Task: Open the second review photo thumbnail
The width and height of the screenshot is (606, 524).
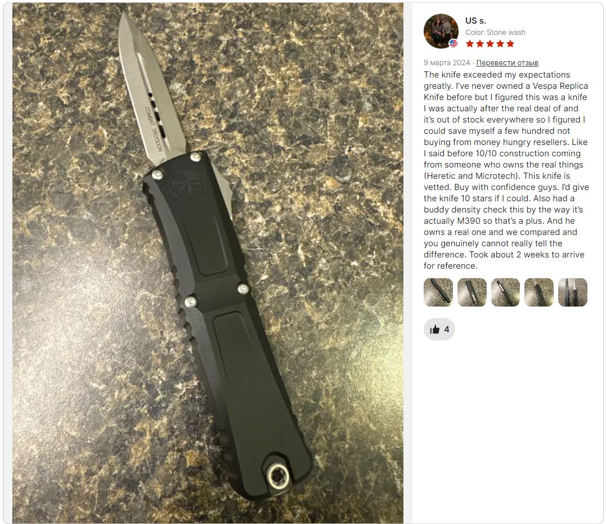Action: [x=472, y=292]
